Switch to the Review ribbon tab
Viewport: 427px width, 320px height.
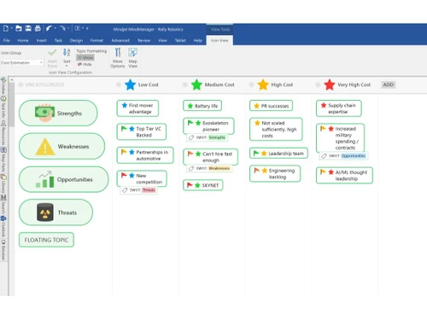tap(143, 40)
